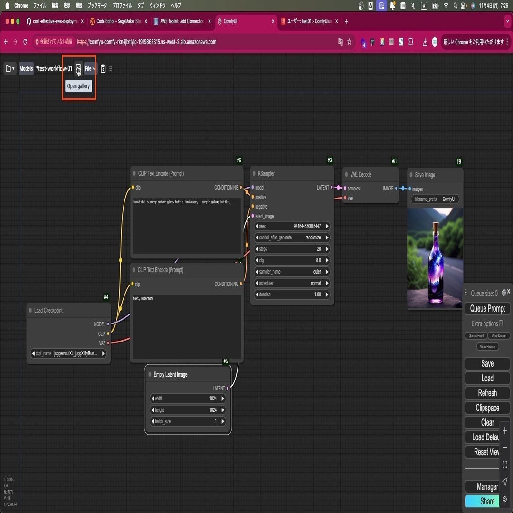This screenshot has height=513, width=513.
Task: Open scheduler normal selector
Action: pyautogui.click(x=292, y=283)
